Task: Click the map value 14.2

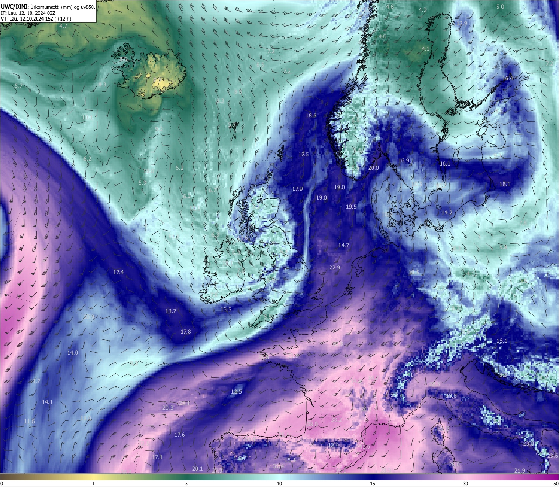Action: click(x=447, y=213)
